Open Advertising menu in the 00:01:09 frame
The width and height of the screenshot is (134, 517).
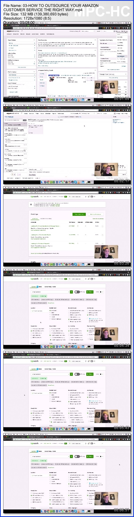pos(35,34)
